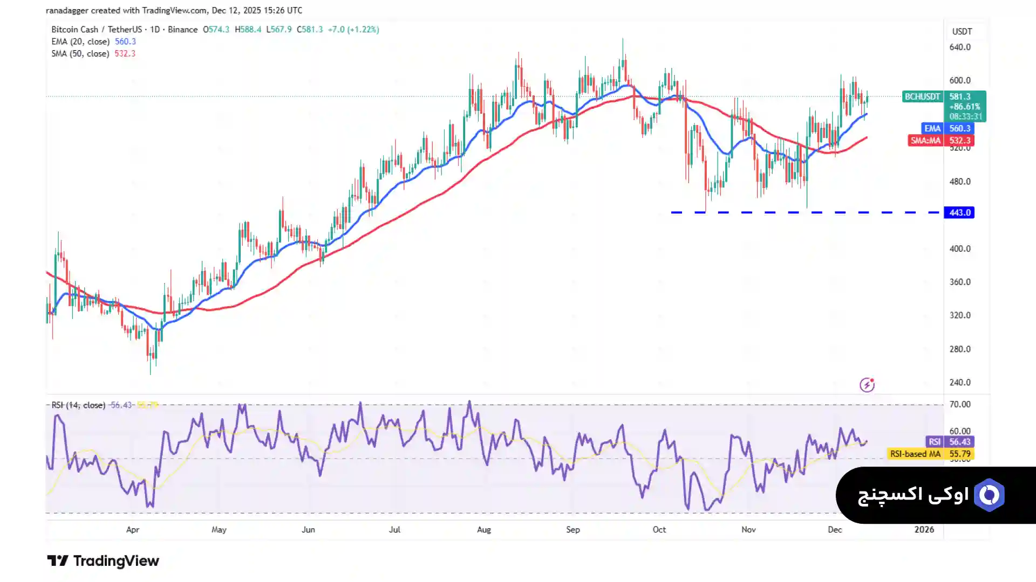The image size is (1036, 582).
Task: Click the ranadagger TradingView.com attribution text
Action: pyautogui.click(x=174, y=10)
